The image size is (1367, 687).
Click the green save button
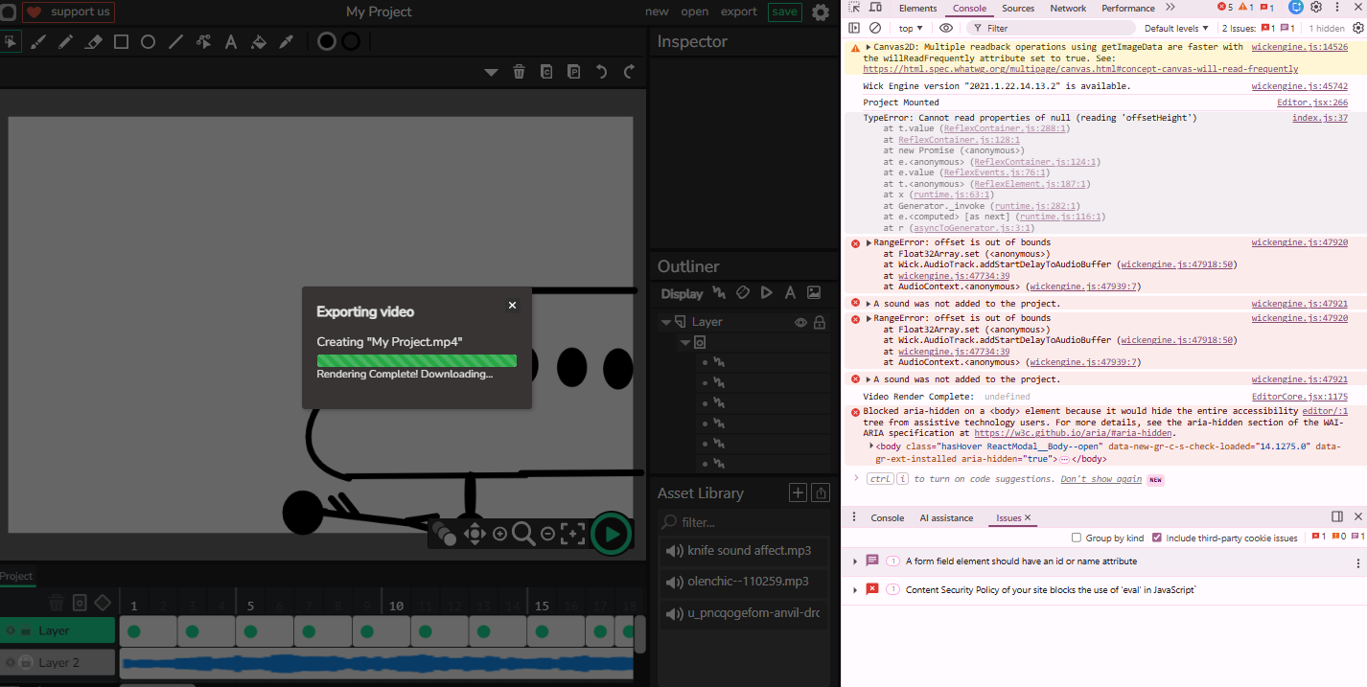pos(784,11)
